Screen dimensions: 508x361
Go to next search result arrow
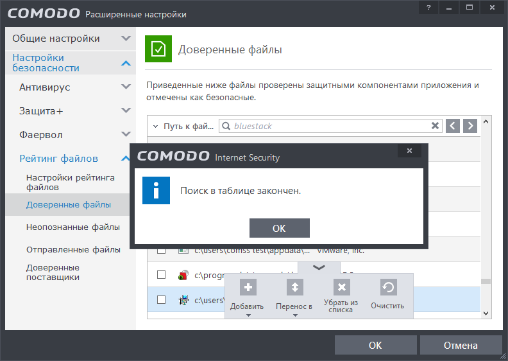pyautogui.click(x=470, y=126)
